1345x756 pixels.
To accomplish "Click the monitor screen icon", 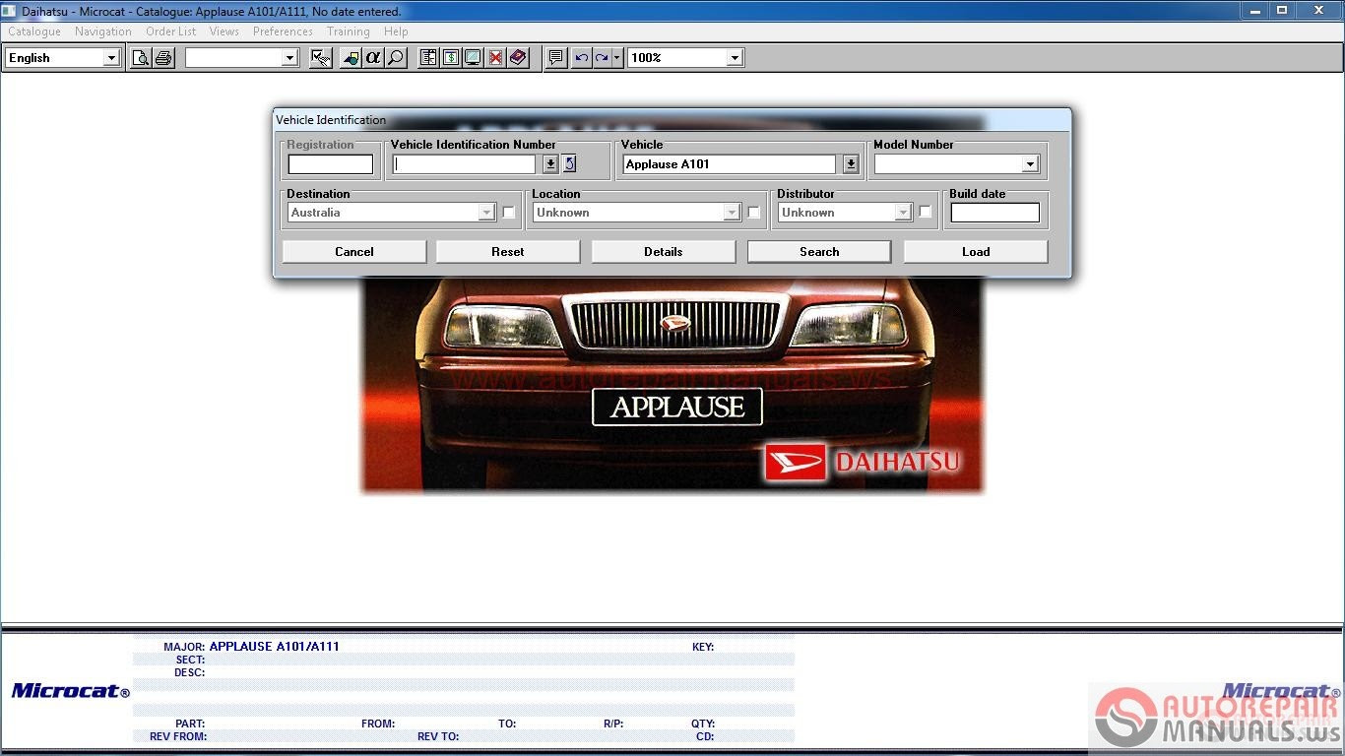I will coord(474,58).
